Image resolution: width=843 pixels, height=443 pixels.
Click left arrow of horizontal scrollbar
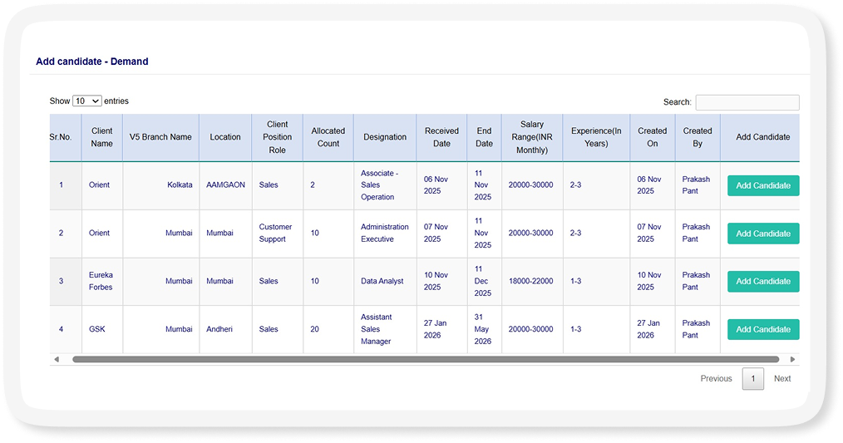point(56,360)
